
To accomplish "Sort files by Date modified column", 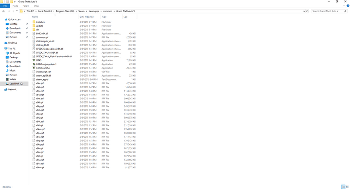I will click(87, 17).
